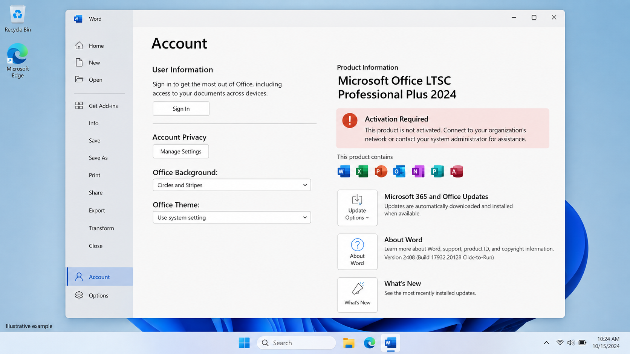
Task: Click the Publisher app icon under product contains
Action: pos(437,172)
